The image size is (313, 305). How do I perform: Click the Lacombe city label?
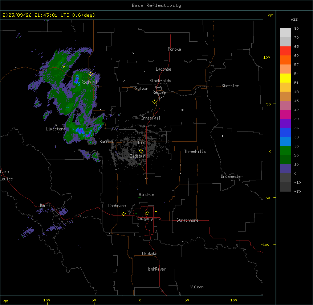(x=163, y=69)
